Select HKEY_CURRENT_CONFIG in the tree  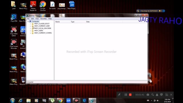click(x=43, y=33)
